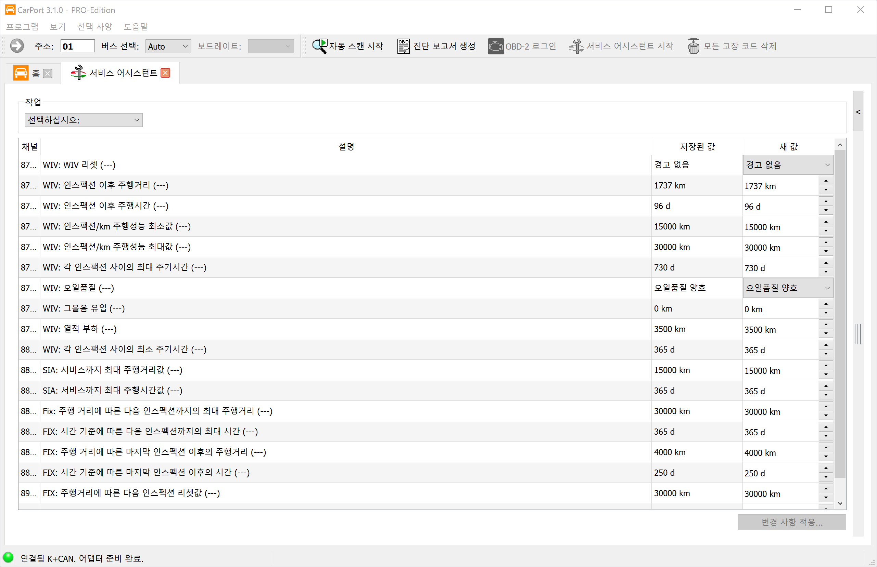The width and height of the screenshot is (877, 567).
Task: Click the address input field showing 01
Action: 77,46
